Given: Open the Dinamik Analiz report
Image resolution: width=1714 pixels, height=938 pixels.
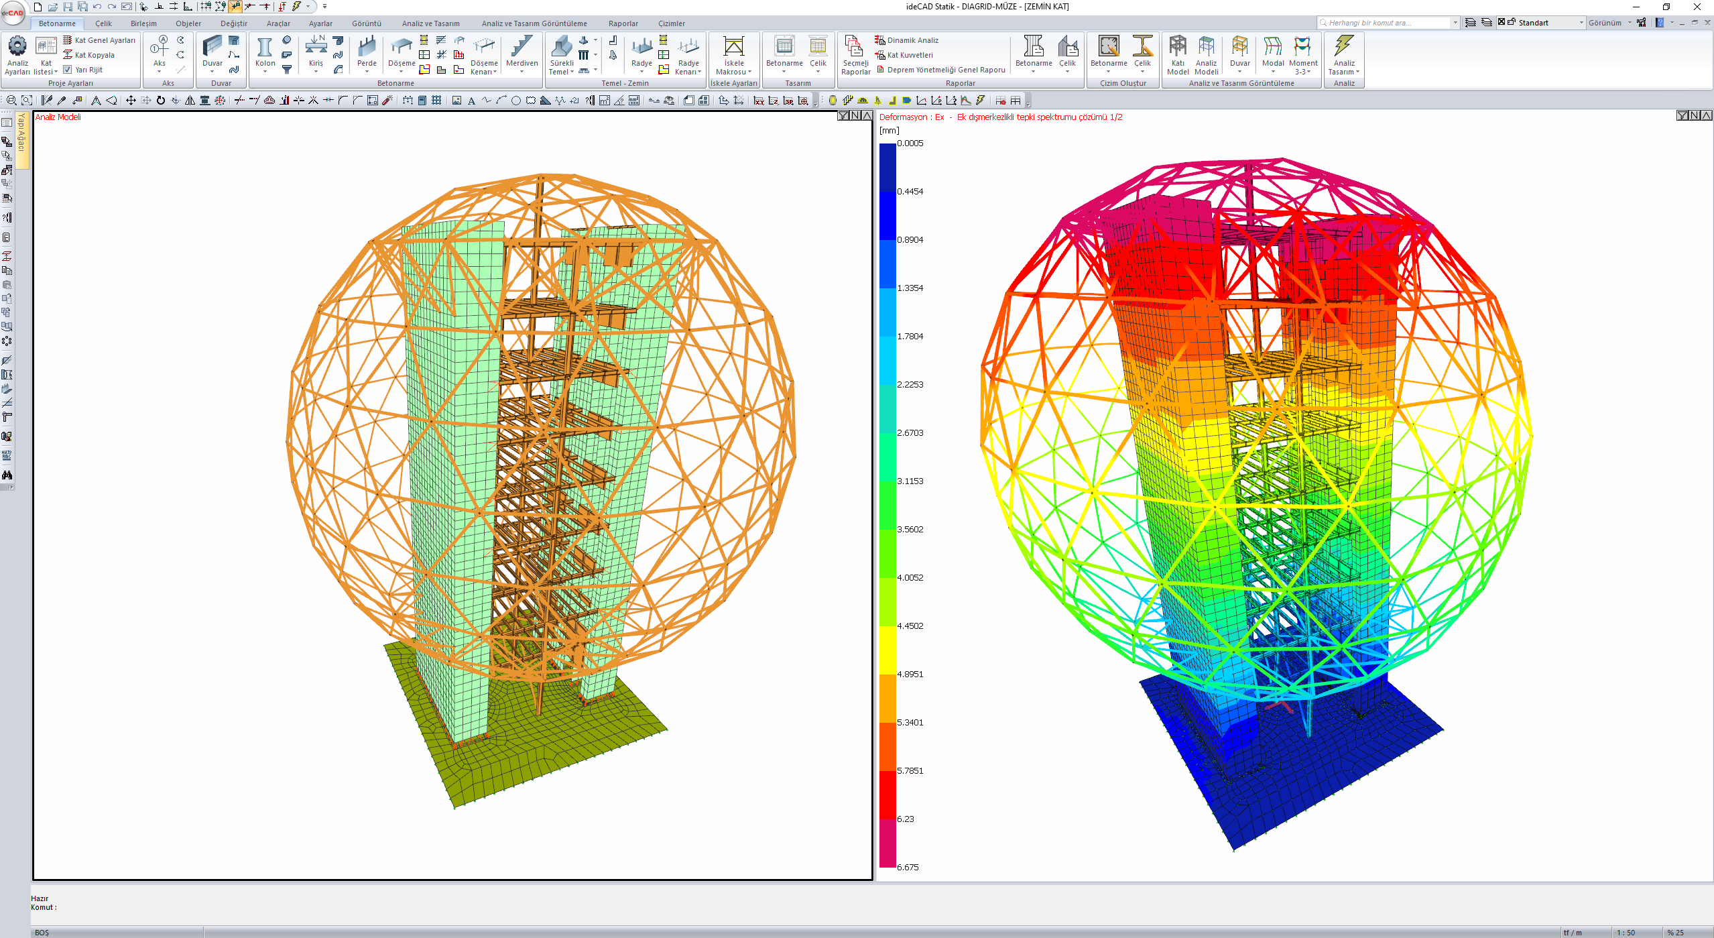Looking at the screenshot, I should point(912,40).
